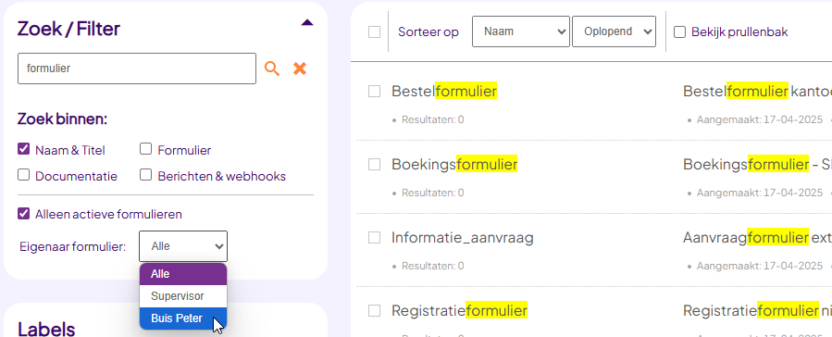Pick the Alle option in owner list
This screenshot has height=337, width=832.
click(183, 274)
